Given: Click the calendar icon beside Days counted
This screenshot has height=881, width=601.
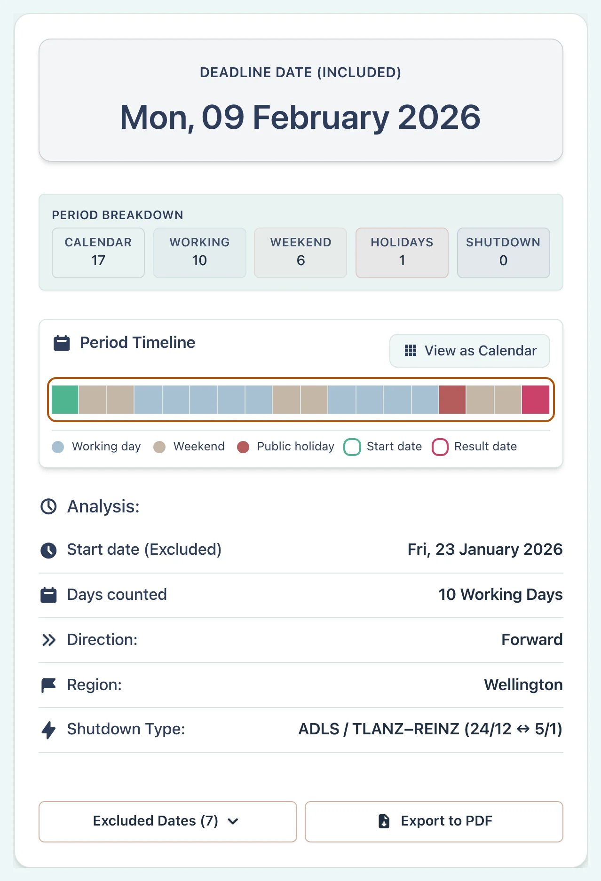Looking at the screenshot, I should click(x=48, y=595).
